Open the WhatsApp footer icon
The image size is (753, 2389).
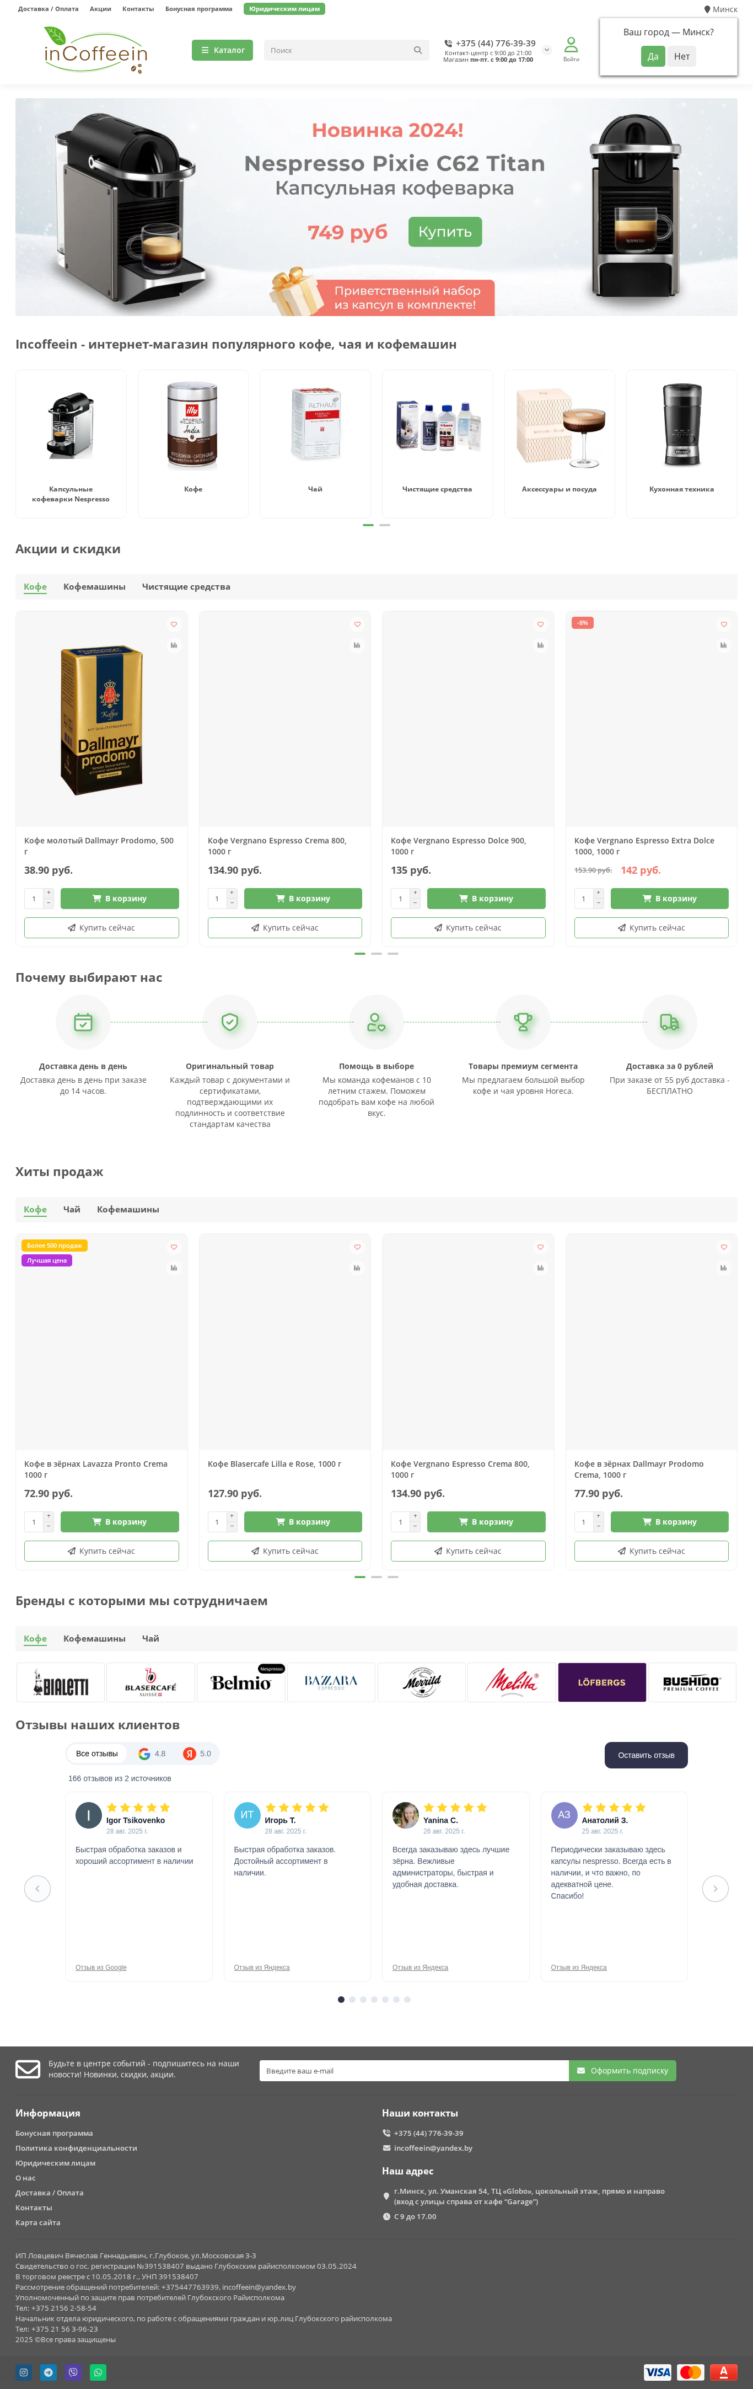tap(98, 2372)
